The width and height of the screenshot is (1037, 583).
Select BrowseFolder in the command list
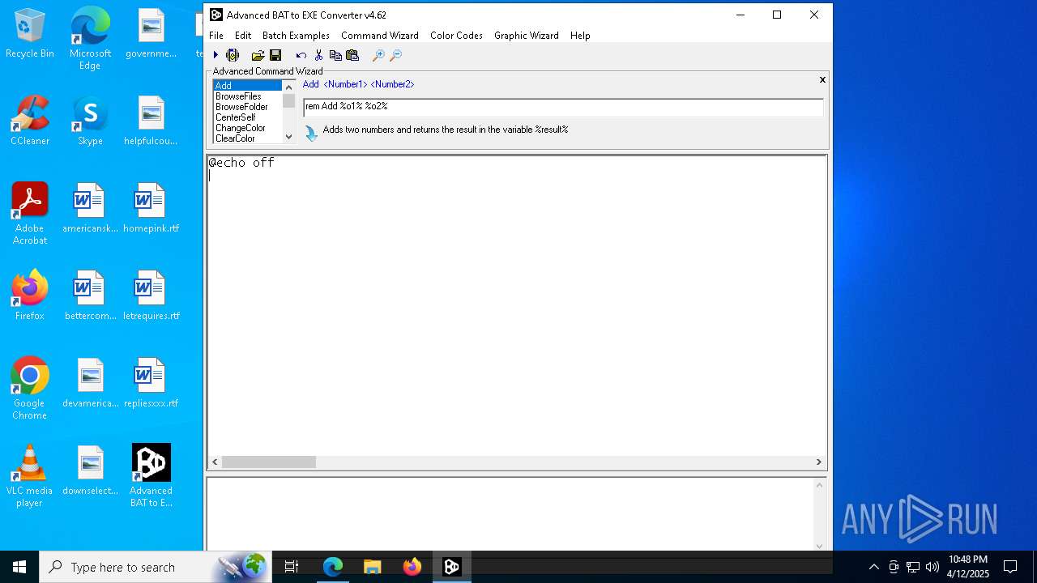click(247, 107)
